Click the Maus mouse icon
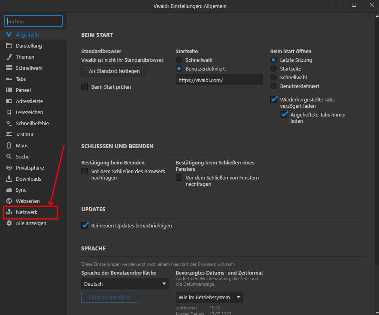The height and width of the screenshot is (315, 379). 9,145
